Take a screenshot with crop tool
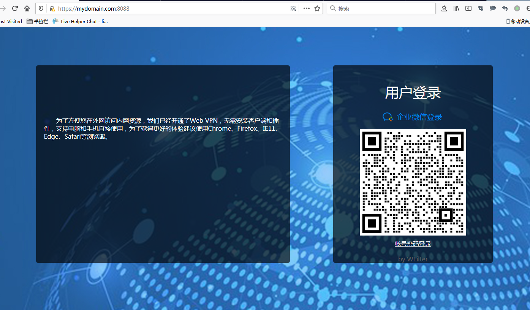The image size is (530, 310). 481,8
